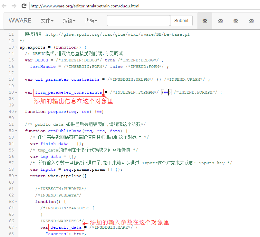Toggle fold arrow at line 63

pos(16,202)
